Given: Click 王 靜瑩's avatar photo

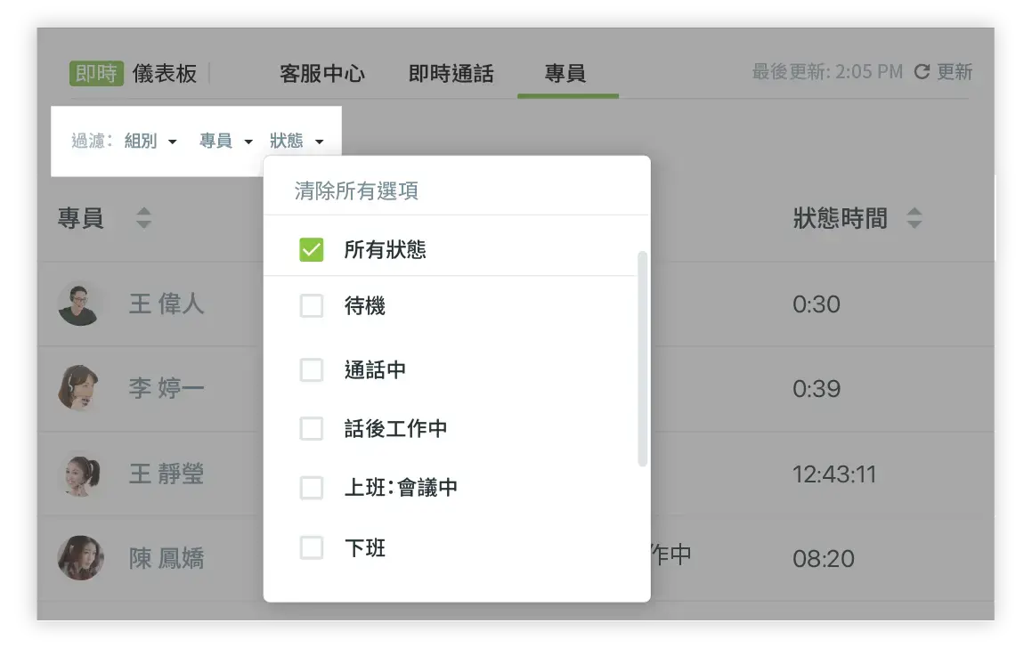Looking at the screenshot, I should pyautogui.click(x=79, y=474).
